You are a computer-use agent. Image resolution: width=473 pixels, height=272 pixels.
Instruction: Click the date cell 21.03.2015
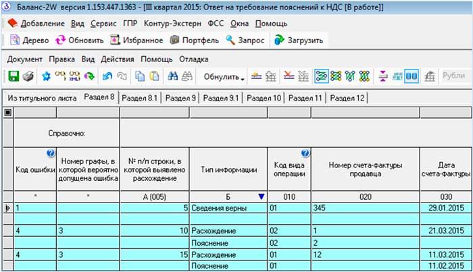(445, 231)
